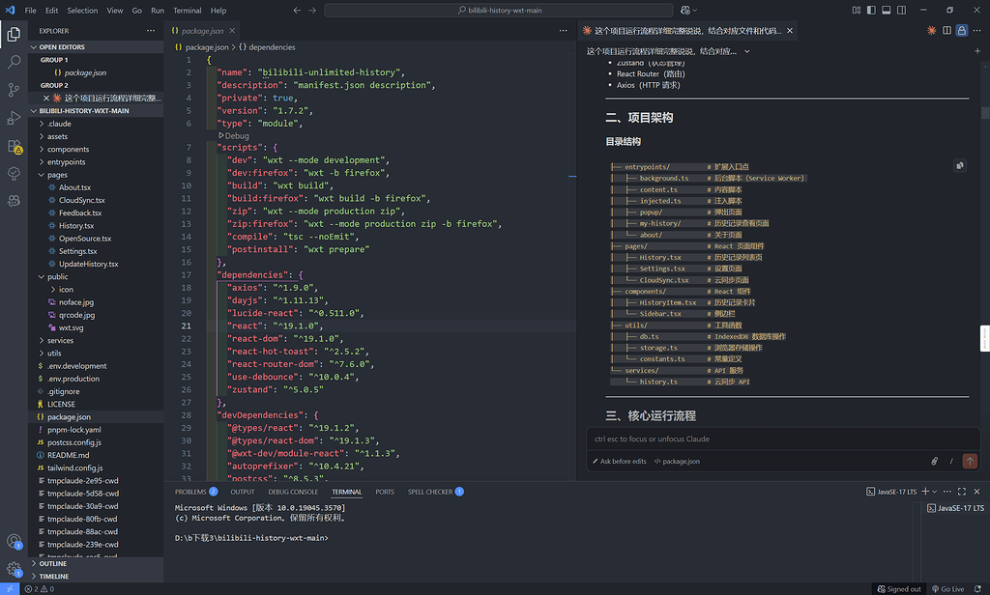Click the Explorer icon in activity bar

pyautogui.click(x=14, y=34)
